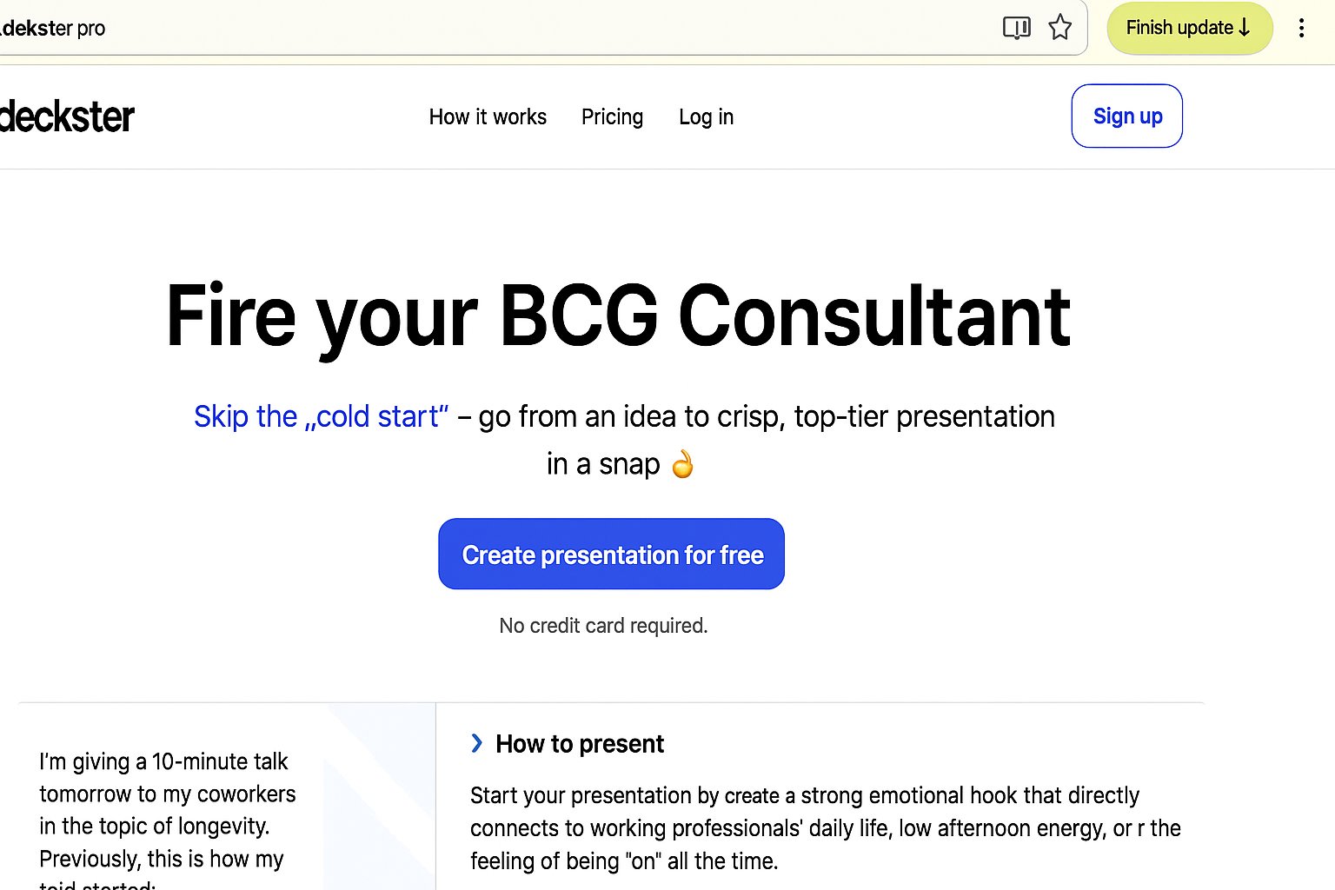1335x890 pixels.
Task: Click the OK hand emoji
Action: point(683,464)
